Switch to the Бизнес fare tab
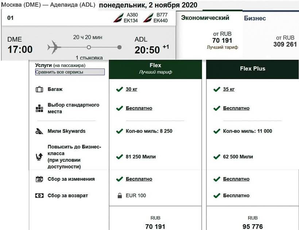 (255, 18)
